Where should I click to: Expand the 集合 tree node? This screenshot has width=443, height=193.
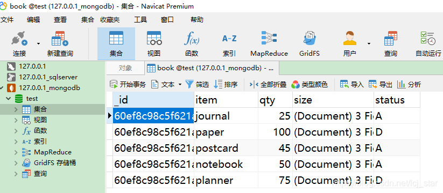16,109
